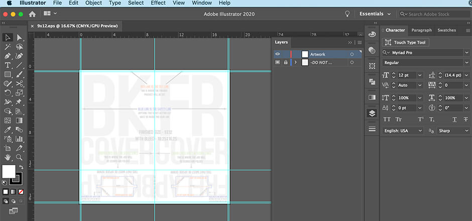Open the Effect menu

pos(158,3)
